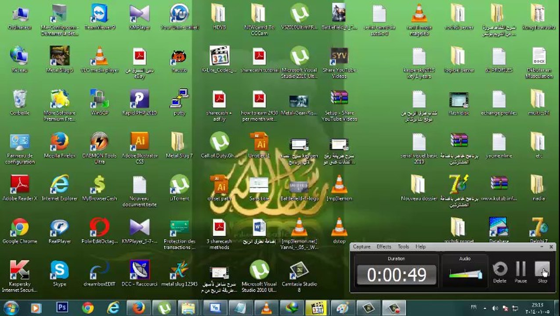Click the Audio level slider handle
The image size is (560, 316).
coord(480,275)
